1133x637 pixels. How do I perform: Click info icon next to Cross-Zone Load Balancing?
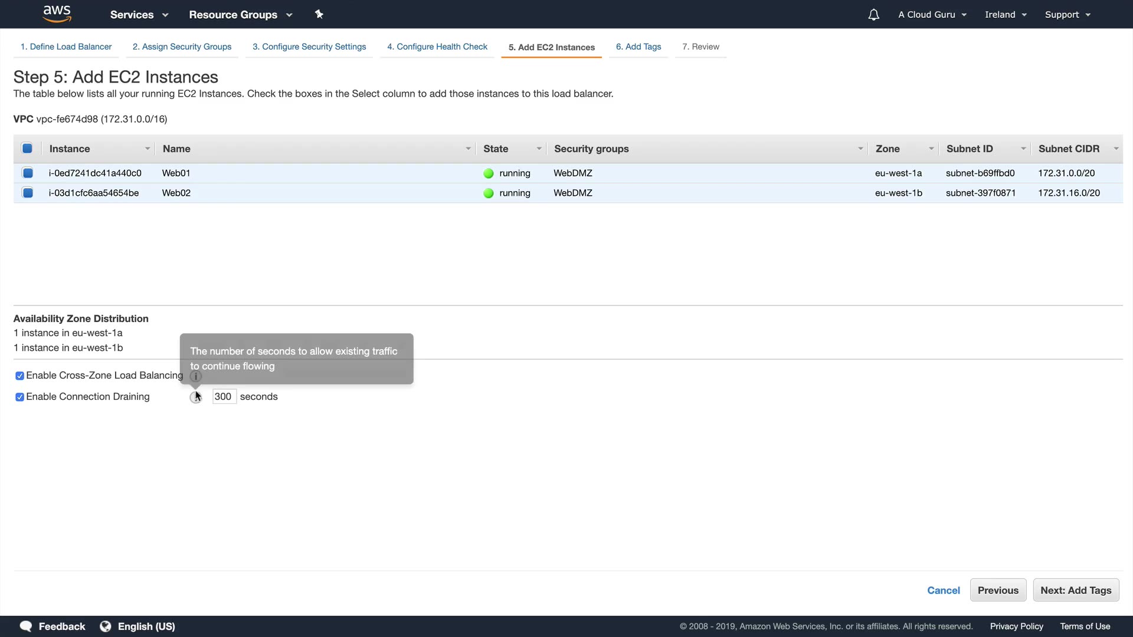196,376
